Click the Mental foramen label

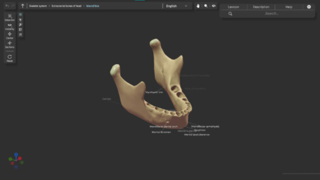tap(161, 132)
